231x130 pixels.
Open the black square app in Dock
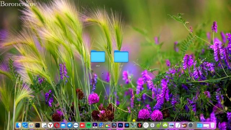pyautogui.click(x=38, y=125)
